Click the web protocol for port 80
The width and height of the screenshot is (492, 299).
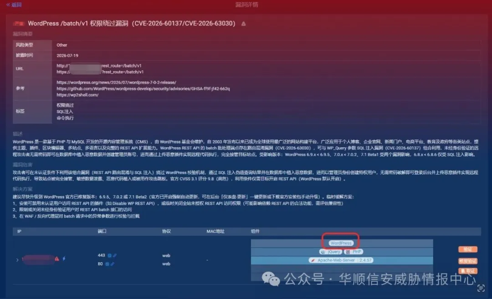pyautogui.click(x=166, y=264)
